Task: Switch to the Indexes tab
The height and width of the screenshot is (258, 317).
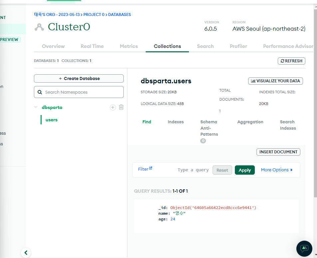Action: click(x=176, y=122)
